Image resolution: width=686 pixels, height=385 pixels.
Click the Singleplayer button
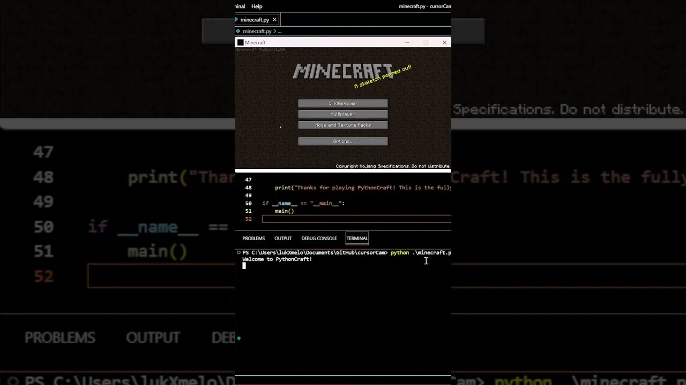pos(343,103)
